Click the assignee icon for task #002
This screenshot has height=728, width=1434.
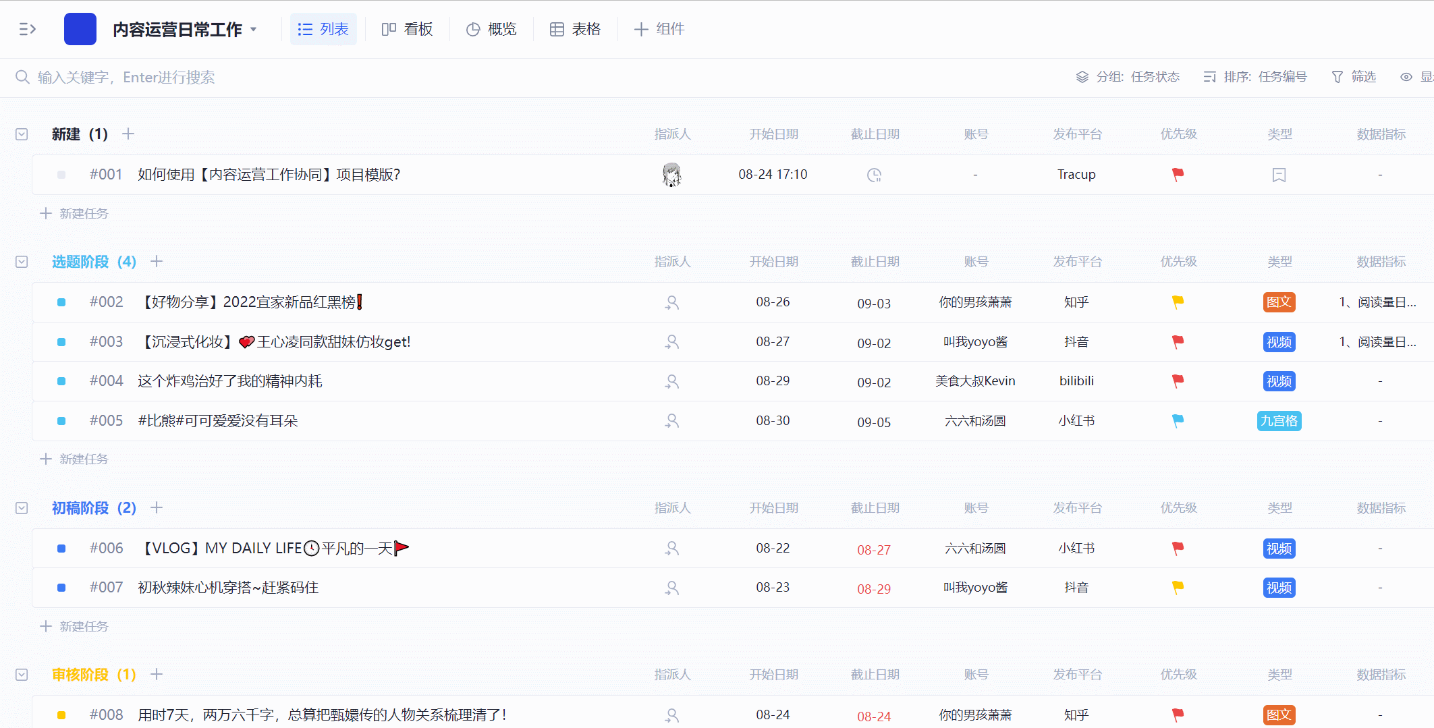671,303
